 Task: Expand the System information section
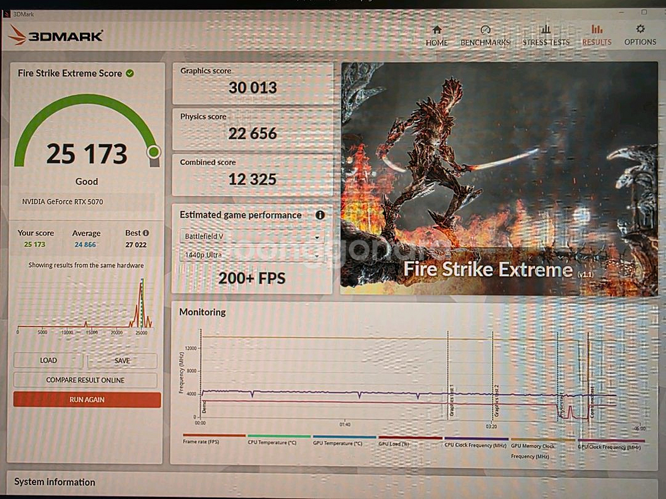55,482
